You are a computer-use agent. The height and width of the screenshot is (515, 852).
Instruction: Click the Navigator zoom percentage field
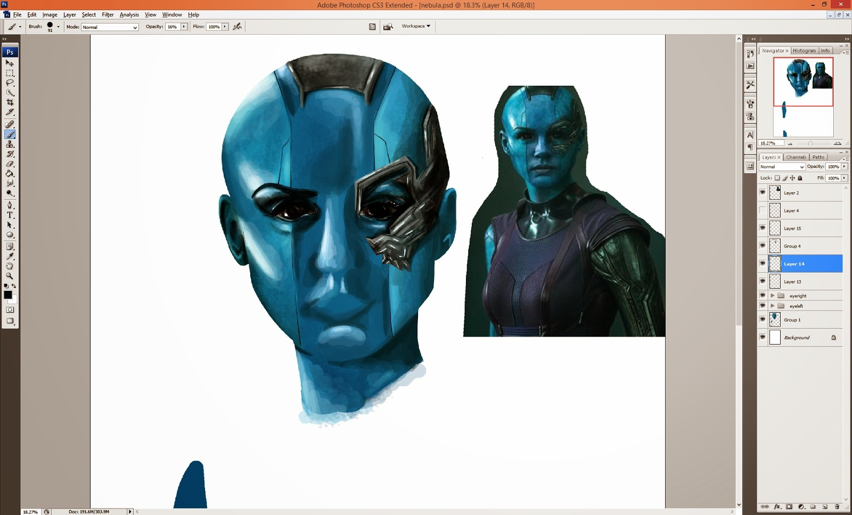771,143
